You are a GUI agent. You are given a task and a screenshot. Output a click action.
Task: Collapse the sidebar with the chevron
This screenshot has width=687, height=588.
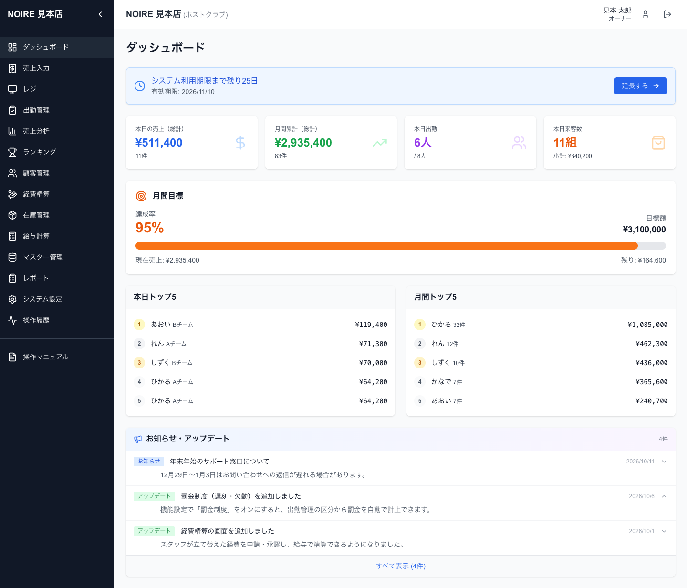pyautogui.click(x=100, y=14)
